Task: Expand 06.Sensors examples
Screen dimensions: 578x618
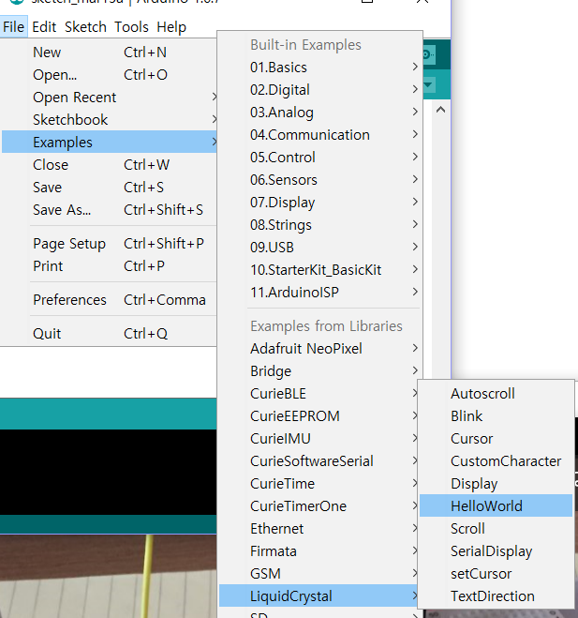Action: [319, 179]
